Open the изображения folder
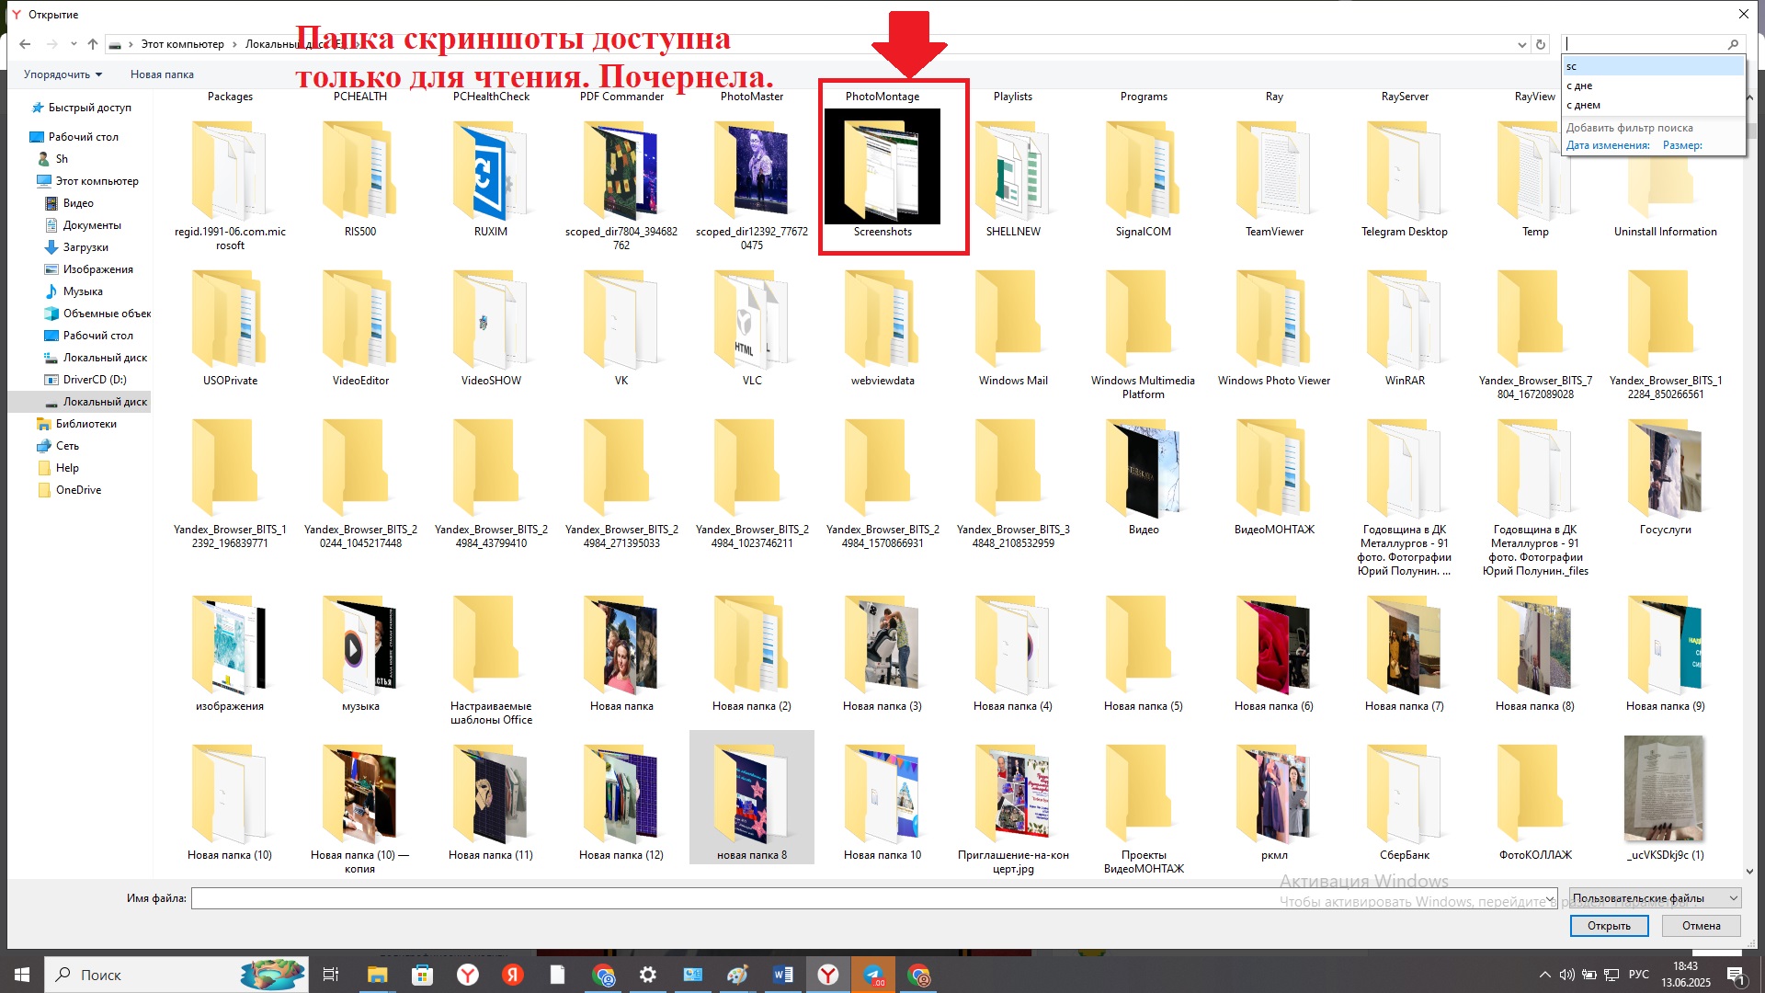 (230, 655)
